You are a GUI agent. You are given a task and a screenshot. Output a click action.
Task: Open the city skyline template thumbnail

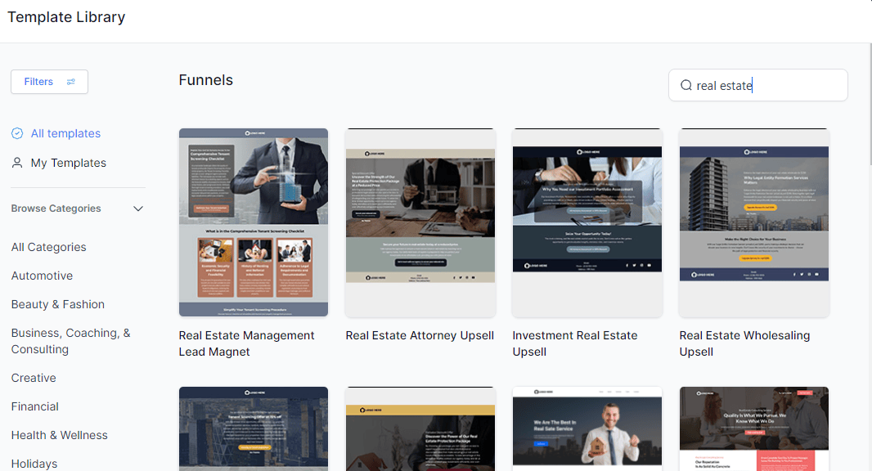click(x=254, y=428)
